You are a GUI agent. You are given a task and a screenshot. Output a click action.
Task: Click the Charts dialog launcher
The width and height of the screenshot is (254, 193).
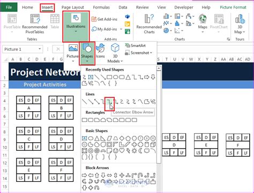228,39
